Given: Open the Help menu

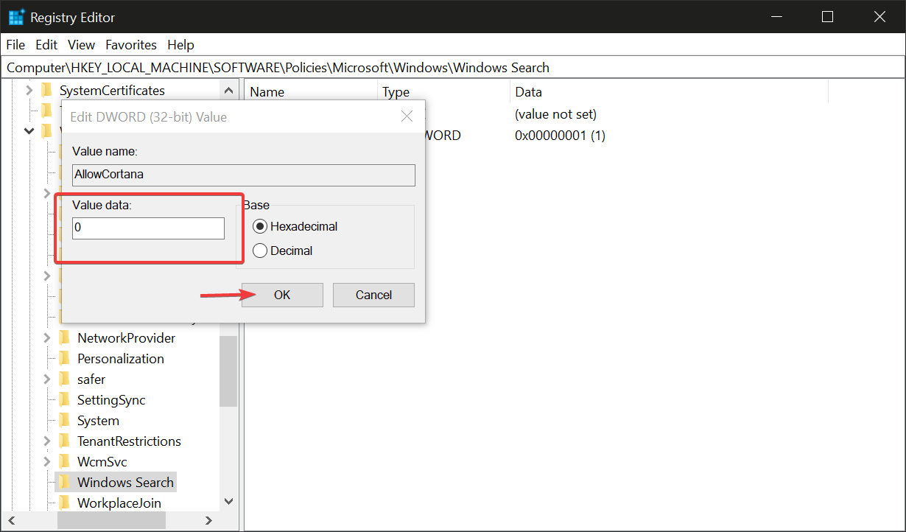Looking at the screenshot, I should (180, 45).
